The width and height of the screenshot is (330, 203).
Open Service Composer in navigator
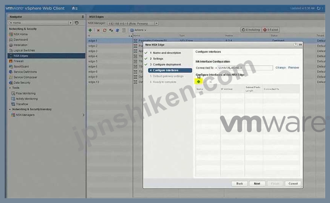[23, 77]
